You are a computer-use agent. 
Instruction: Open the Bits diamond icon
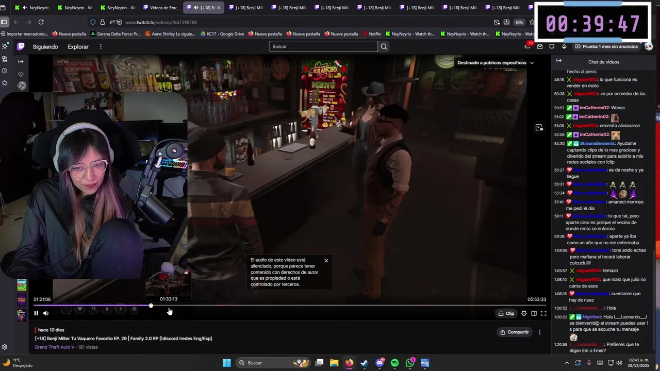564,46
